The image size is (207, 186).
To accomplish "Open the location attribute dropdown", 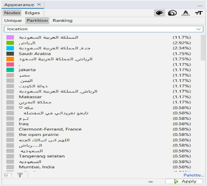I will (103, 29).
